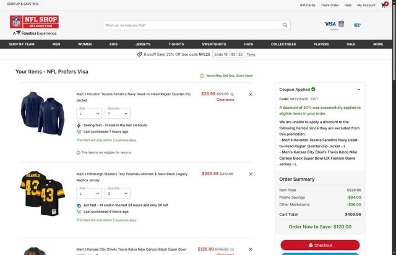Open Quantity dropdown for Polamalu jersey
This screenshot has height=255, width=396.
pos(118,193)
